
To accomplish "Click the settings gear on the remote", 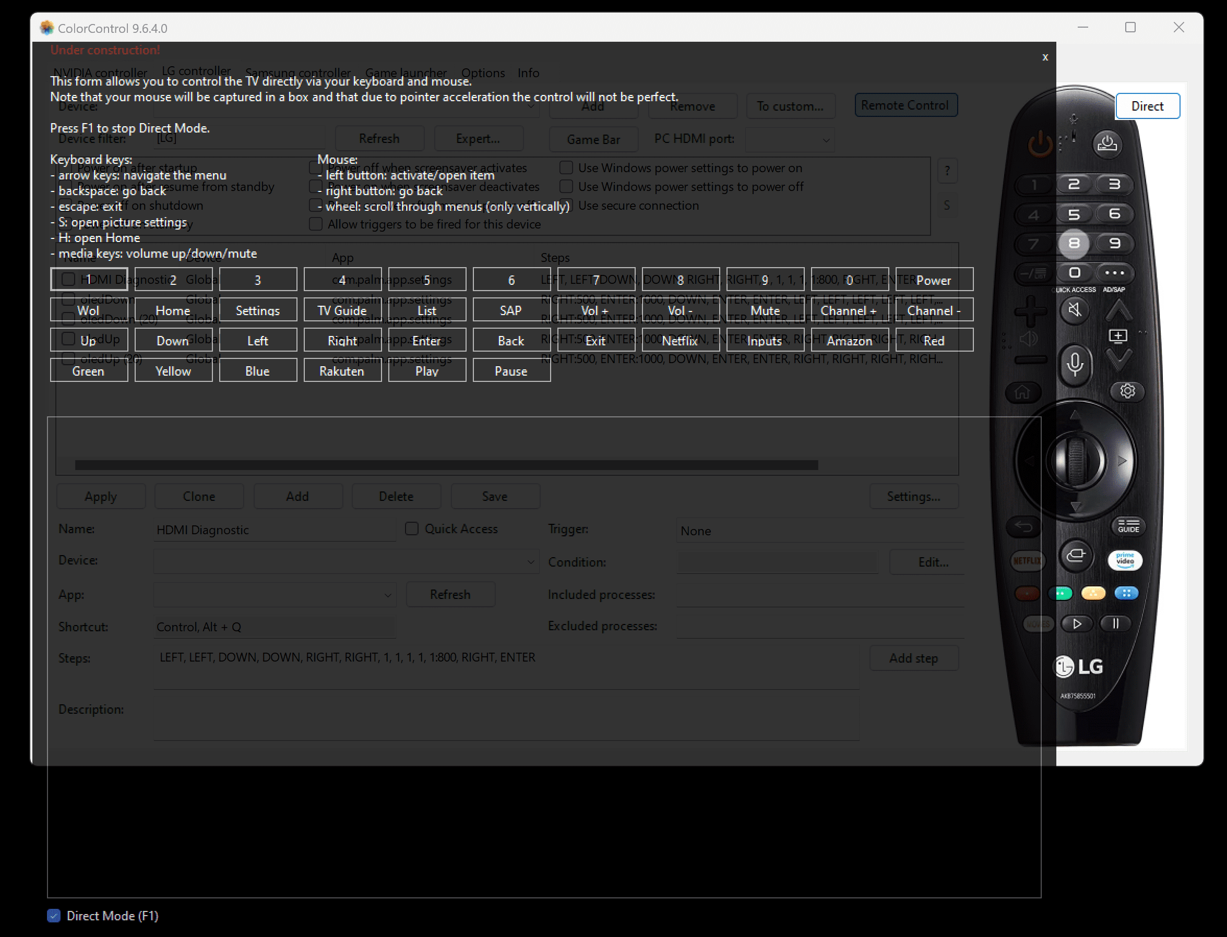I will click(1127, 391).
